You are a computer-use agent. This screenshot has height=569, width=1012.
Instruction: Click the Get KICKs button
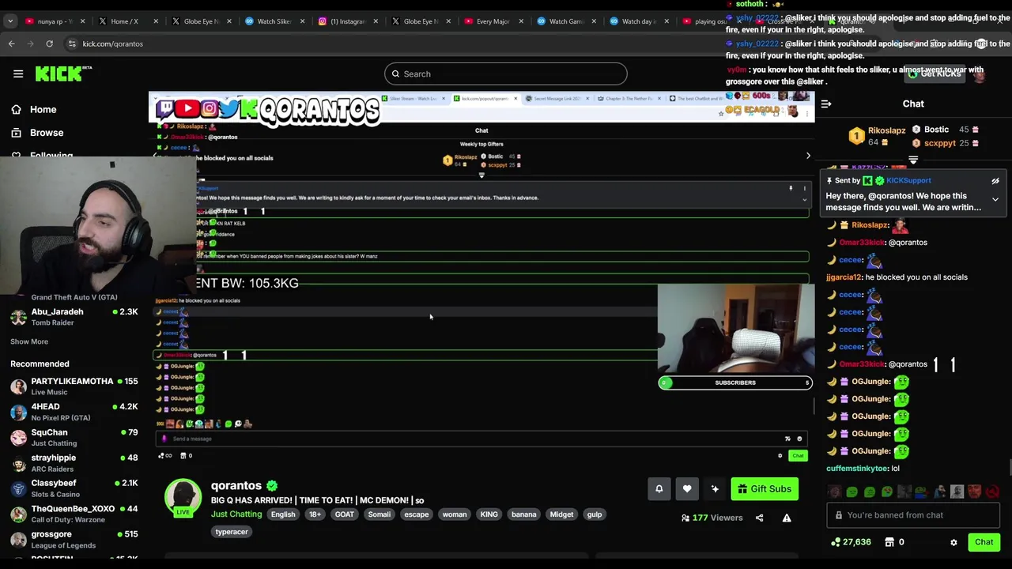(x=935, y=73)
